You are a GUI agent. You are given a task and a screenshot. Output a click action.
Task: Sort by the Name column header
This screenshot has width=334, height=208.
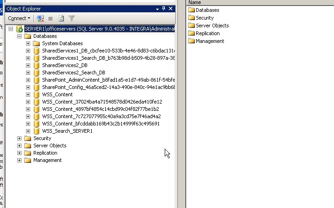(x=260, y=3)
